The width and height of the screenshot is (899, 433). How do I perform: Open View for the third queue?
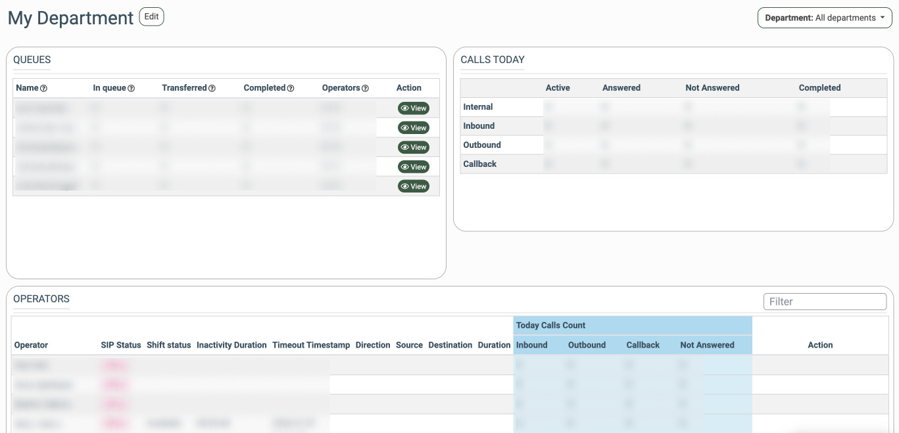pos(413,147)
